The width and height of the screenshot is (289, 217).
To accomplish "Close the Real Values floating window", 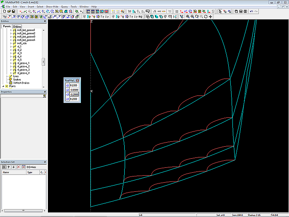I will pos(77,80).
